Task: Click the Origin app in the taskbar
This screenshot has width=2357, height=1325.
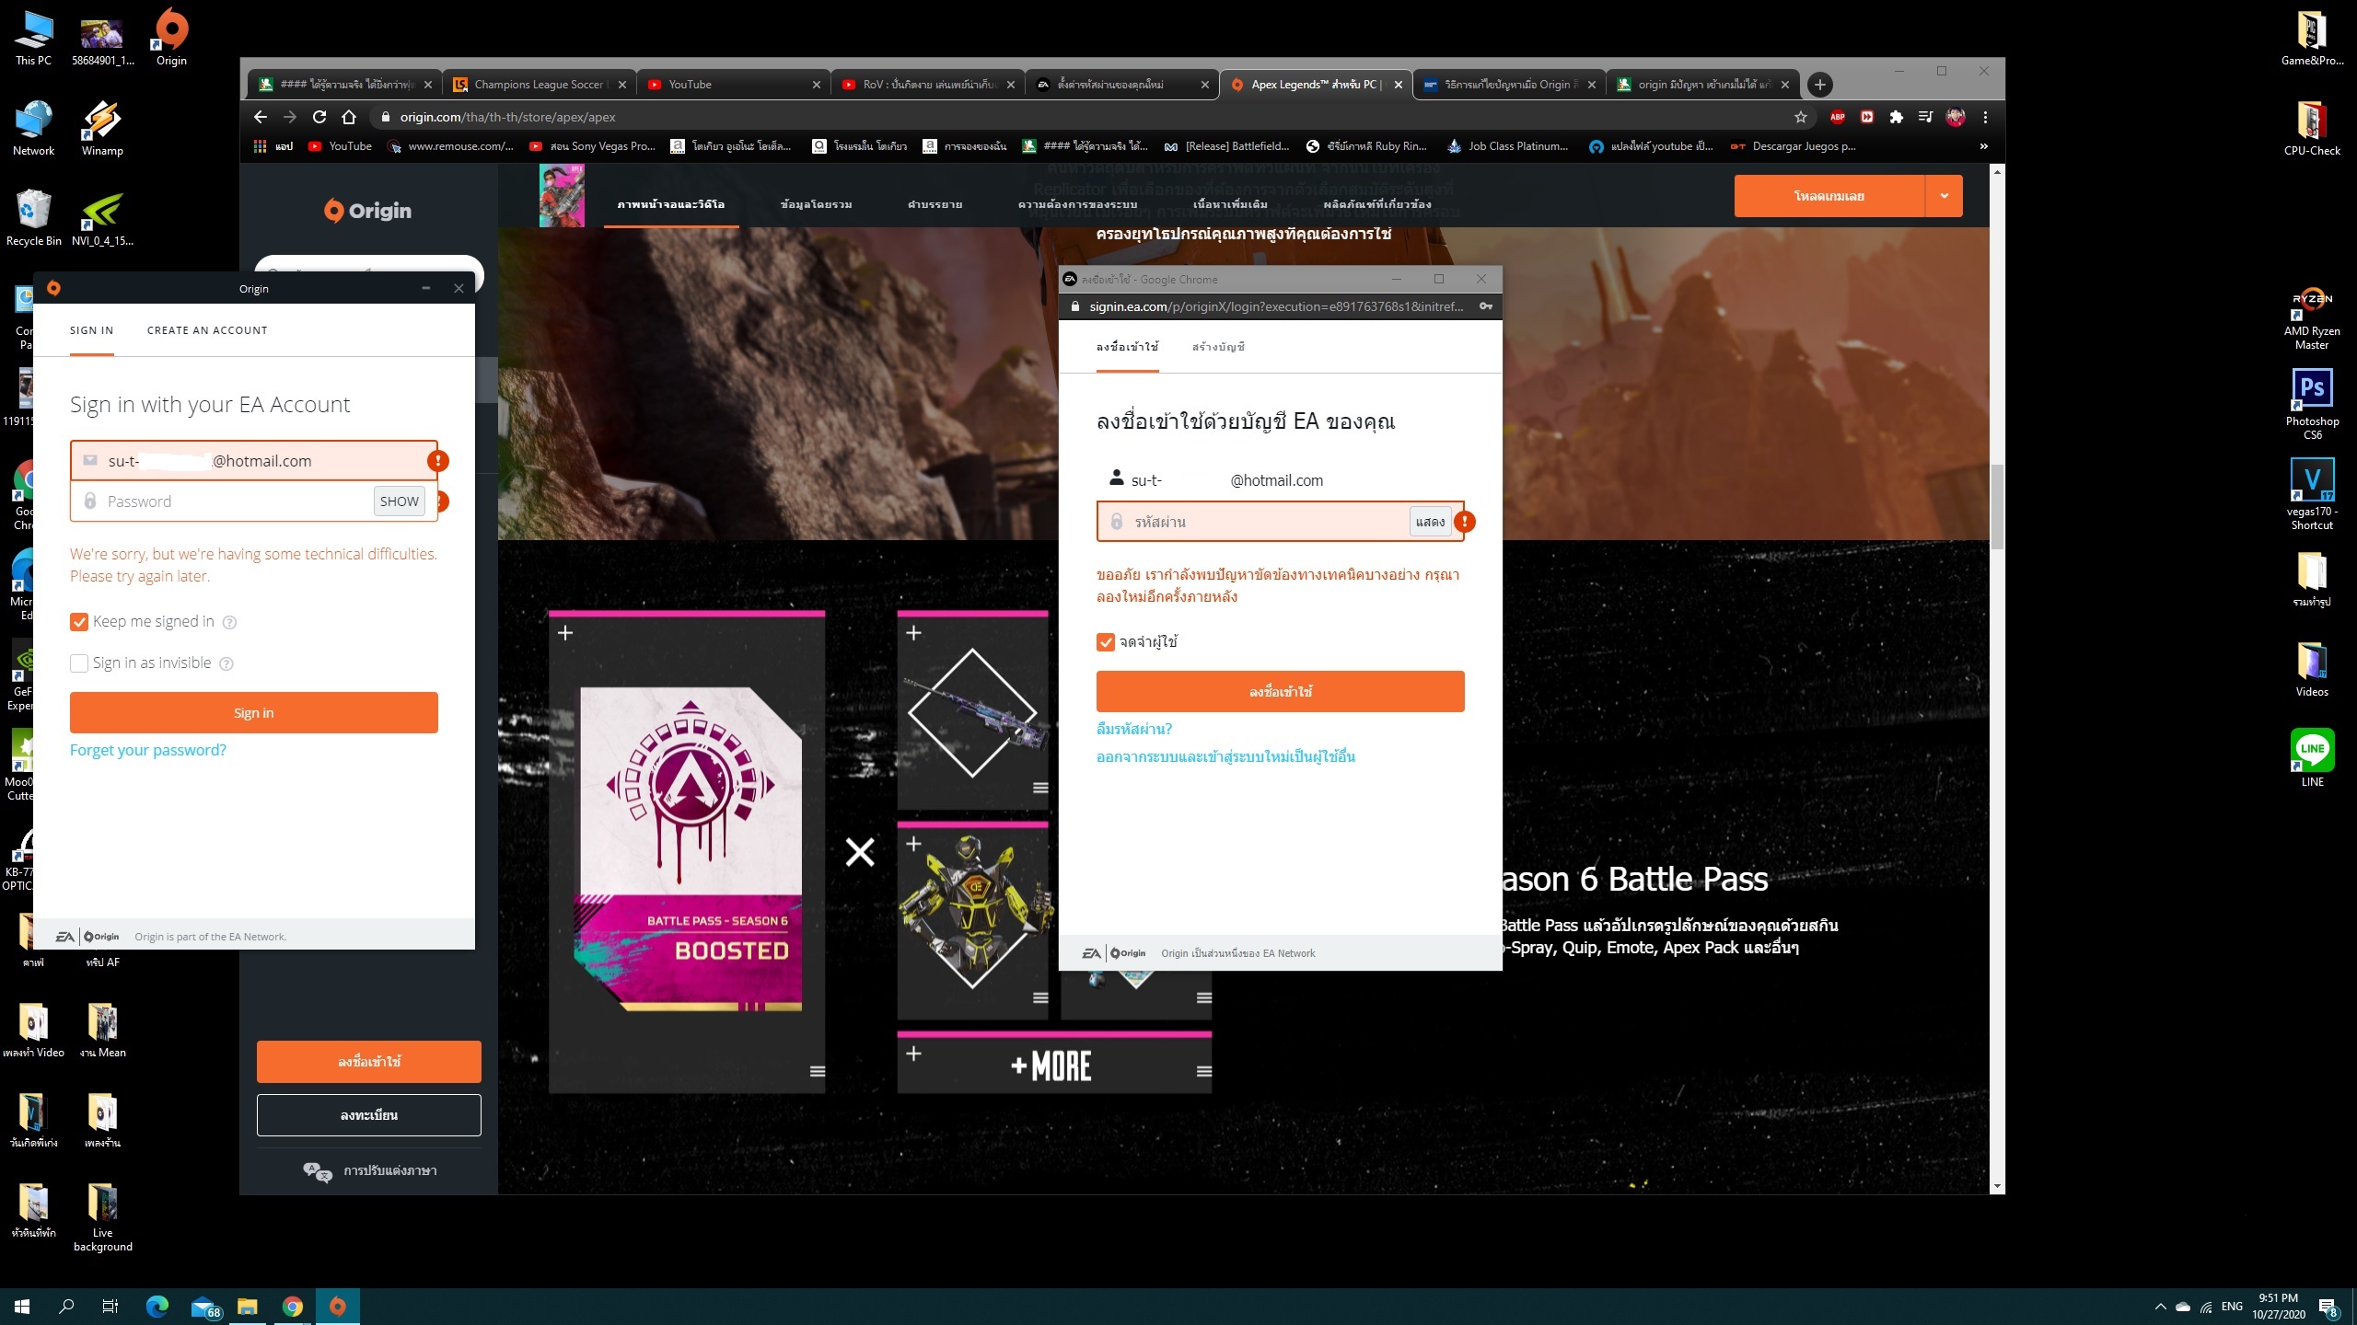Action: click(338, 1306)
